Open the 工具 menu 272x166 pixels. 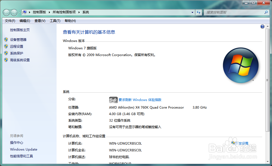[x=55, y=21]
